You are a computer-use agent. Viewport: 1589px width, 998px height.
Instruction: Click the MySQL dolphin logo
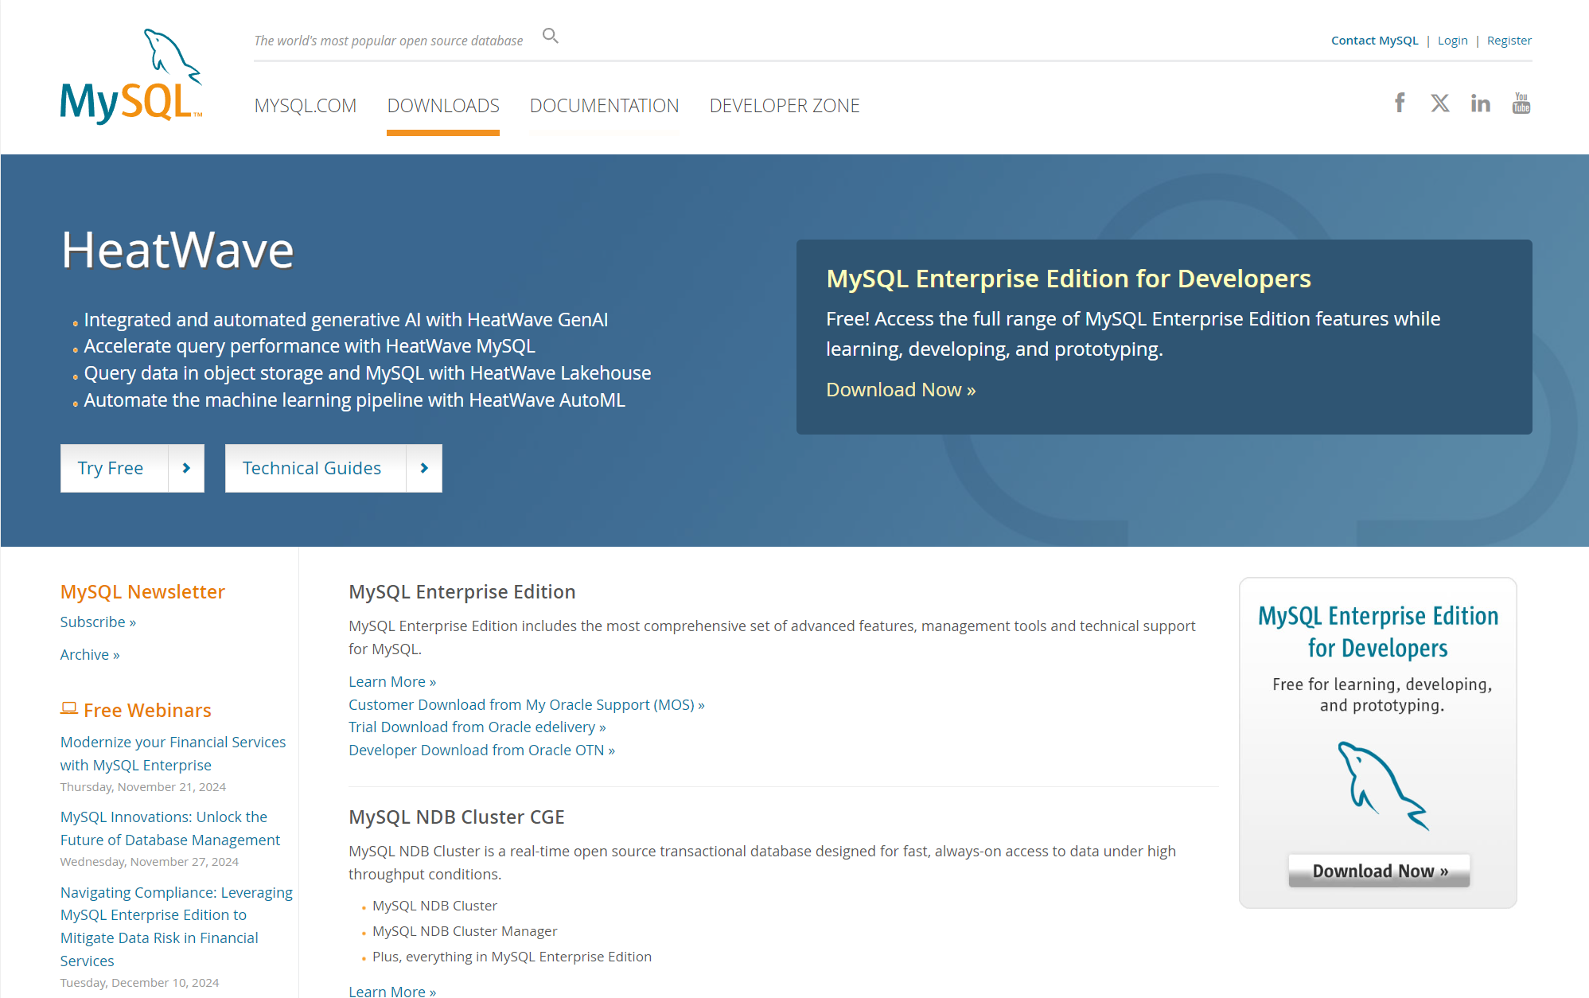131,77
